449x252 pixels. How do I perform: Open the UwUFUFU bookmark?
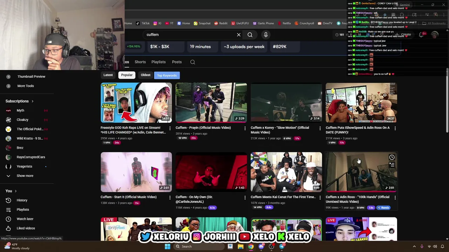(x=240, y=23)
